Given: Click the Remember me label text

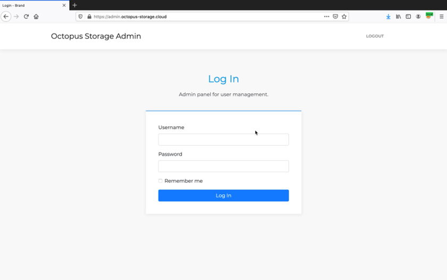Looking at the screenshot, I should 184,181.
